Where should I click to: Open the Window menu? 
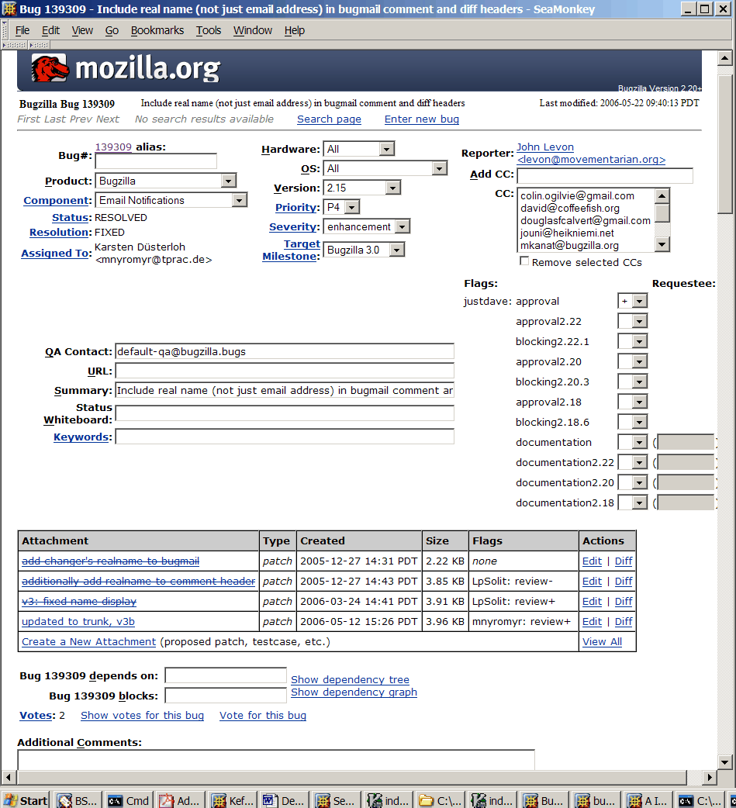(253, 30)
